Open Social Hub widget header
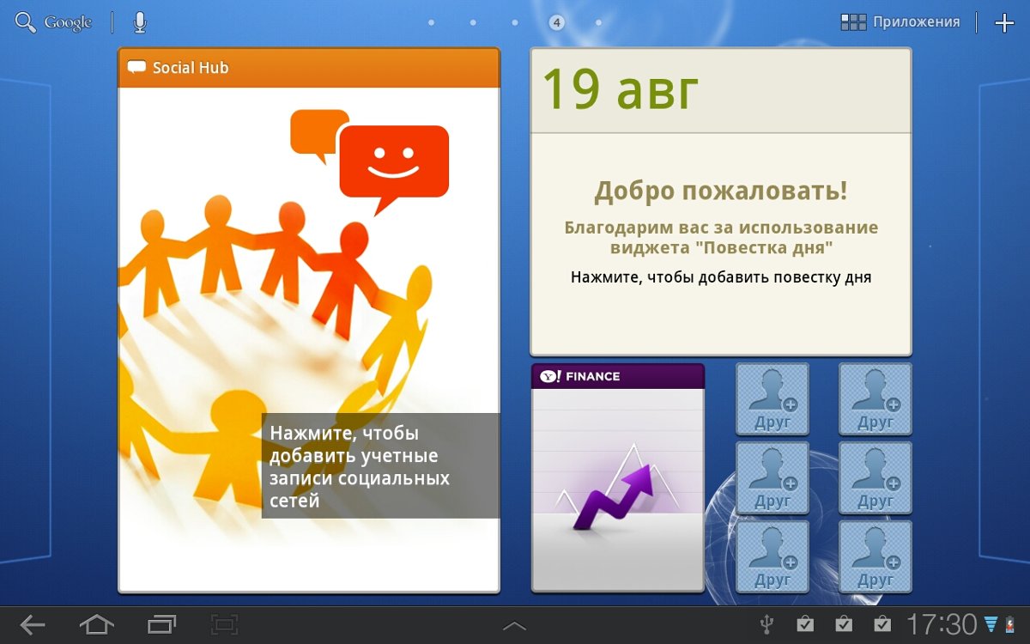Viewport: 1030px width, 644px height. pyautogui.click(x=309, y=68)
